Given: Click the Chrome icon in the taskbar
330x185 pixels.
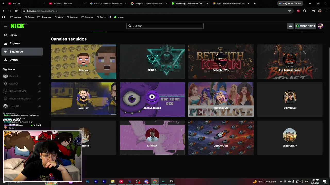Looking at the screenshot, I should click(155, 182).
